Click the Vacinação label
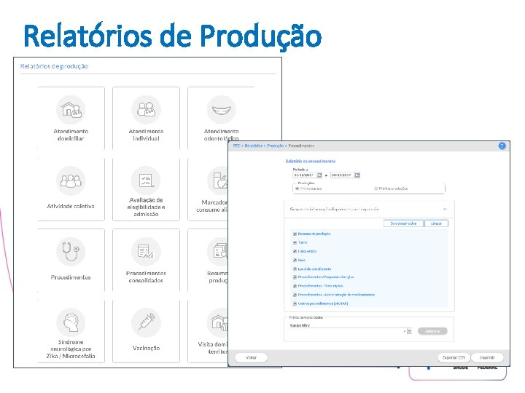The width and height of the screenshot is (525, 393). point(146,348)
